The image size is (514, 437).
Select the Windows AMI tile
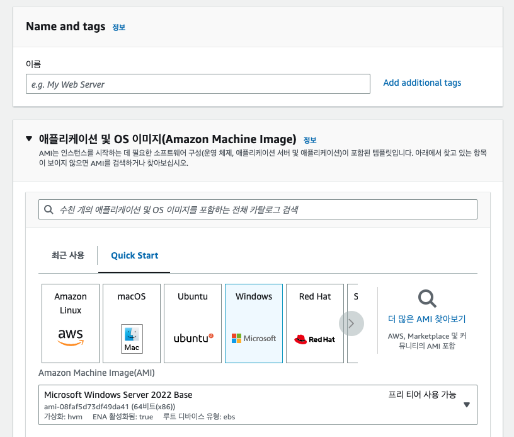254,323
